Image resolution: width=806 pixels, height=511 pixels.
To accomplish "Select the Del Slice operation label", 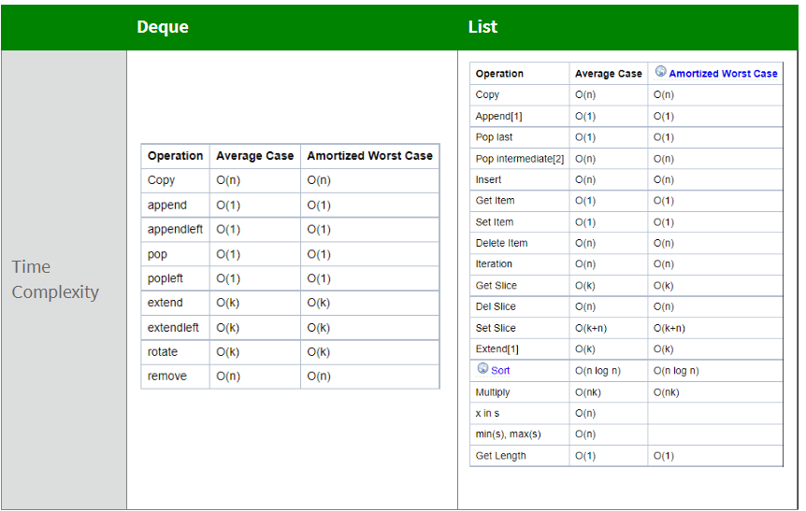I will (496, 306).
